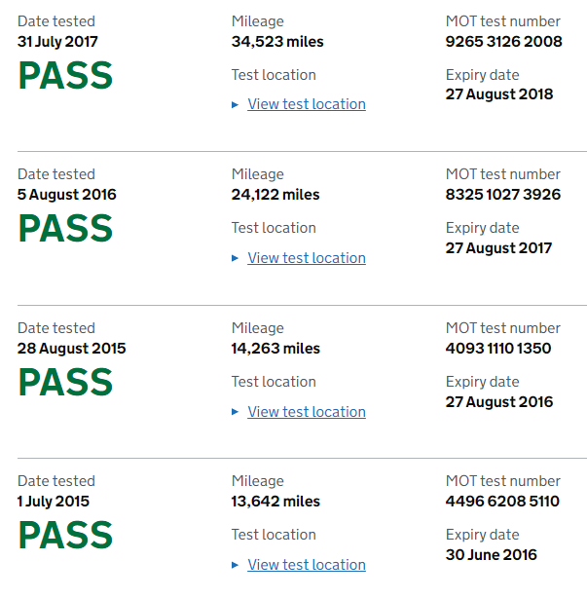This screenshot has height=598, width=587.
Task: Open View test location link under 24,122 miles
Action: click(307, 258)
